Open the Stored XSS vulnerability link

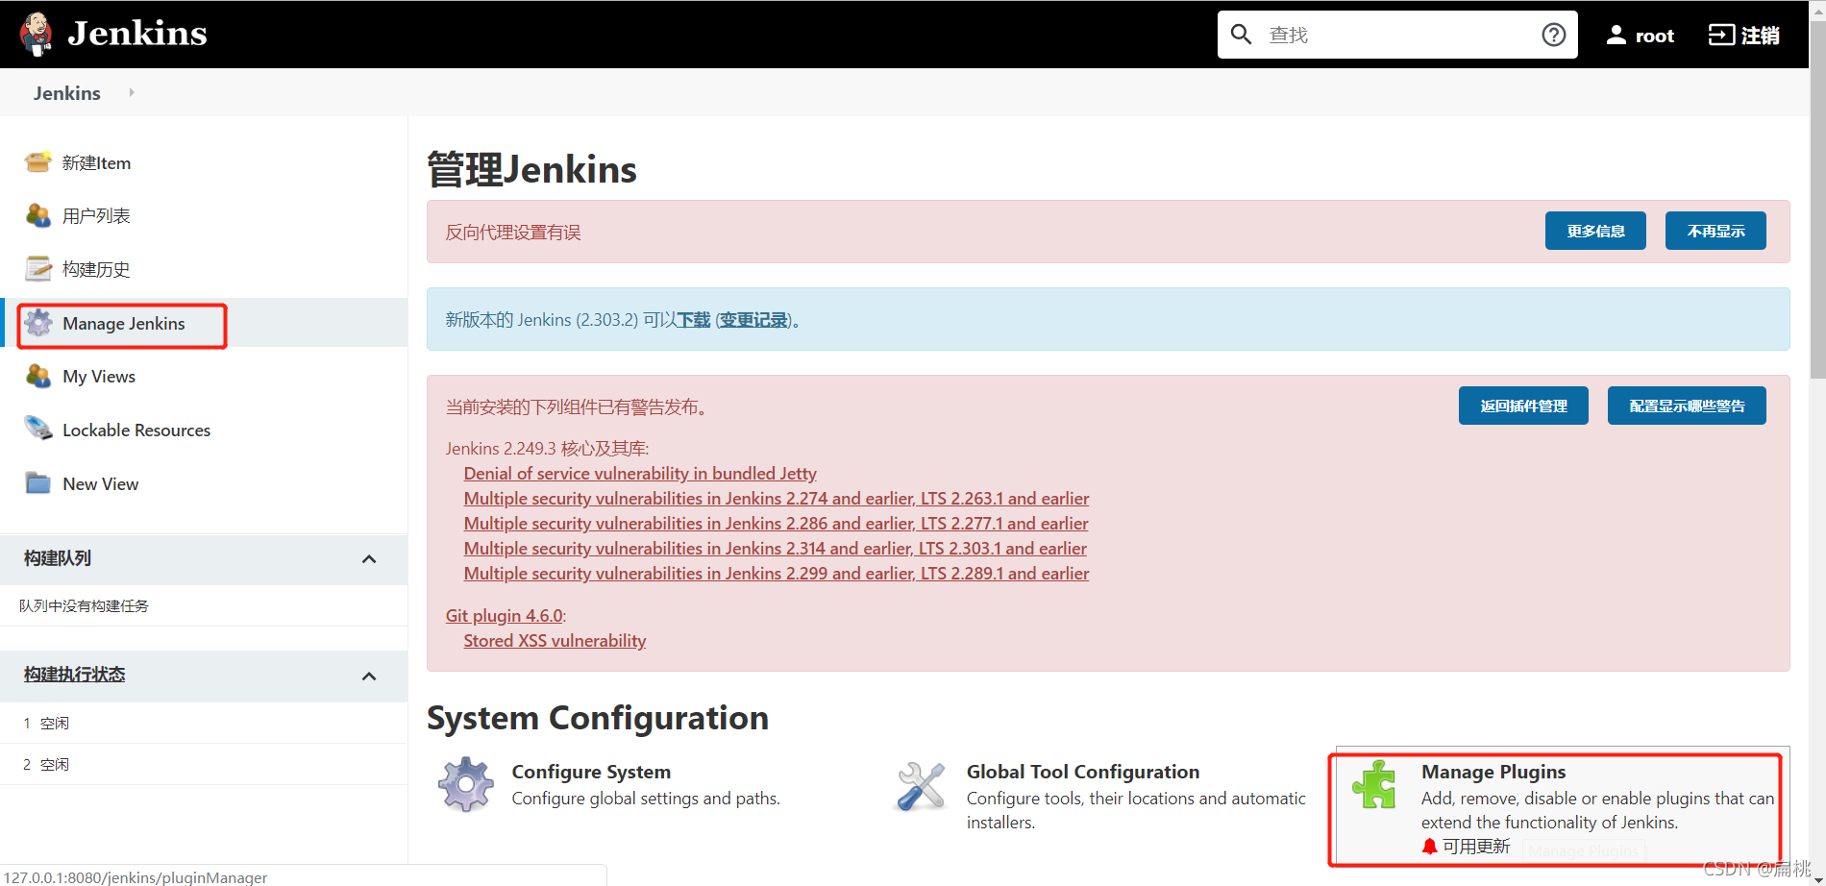(x=555, y=641)
